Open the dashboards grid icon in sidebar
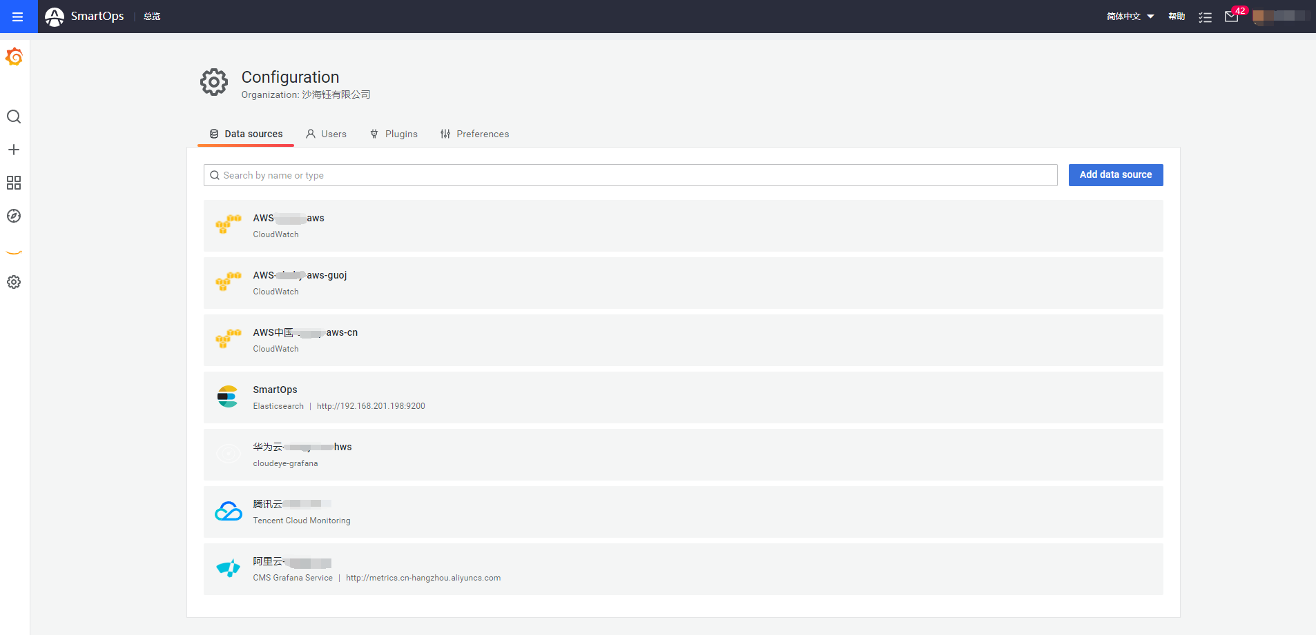 (x=14, y=183)
